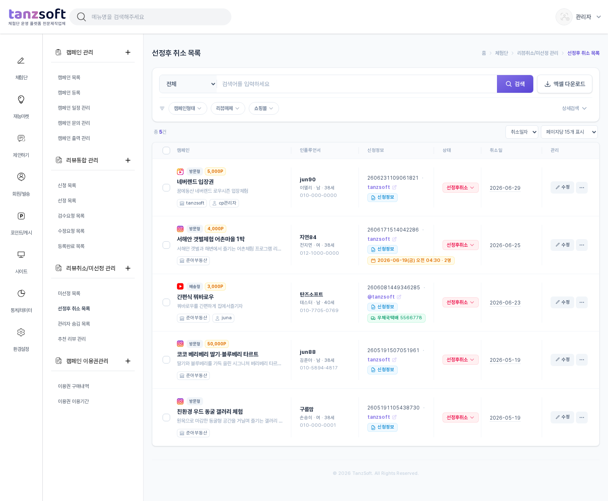Open the 사이트 monitor icon

coord(21,255)
